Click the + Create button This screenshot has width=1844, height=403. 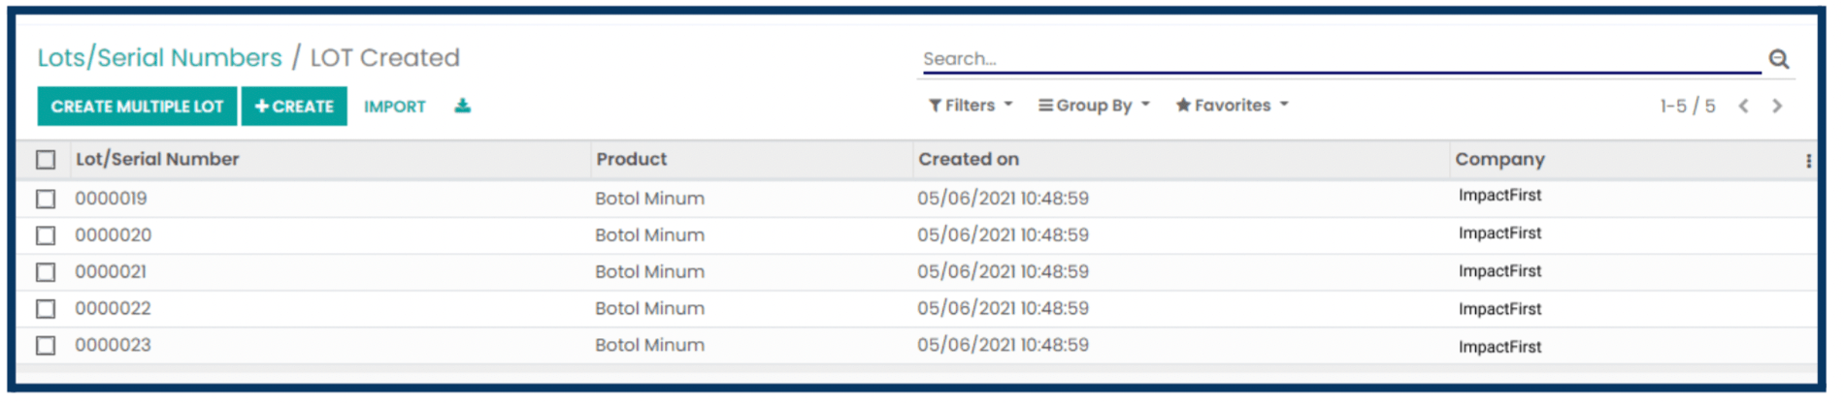[x=294, y=107]
